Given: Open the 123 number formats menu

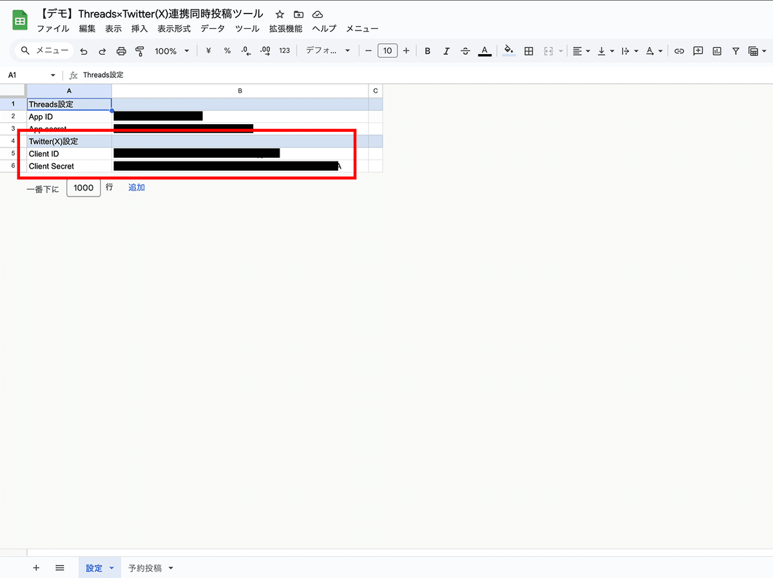Looking at the screenshot, I should (x=285, y=51).
